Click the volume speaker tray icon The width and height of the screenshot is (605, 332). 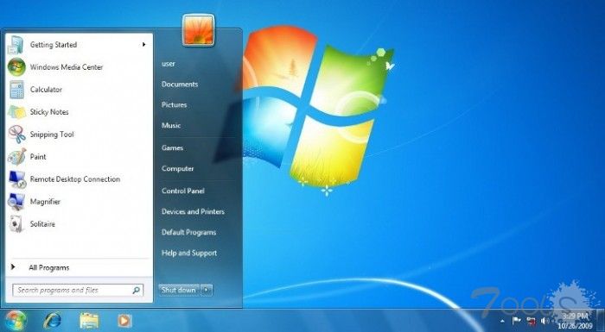coord(544,321)
